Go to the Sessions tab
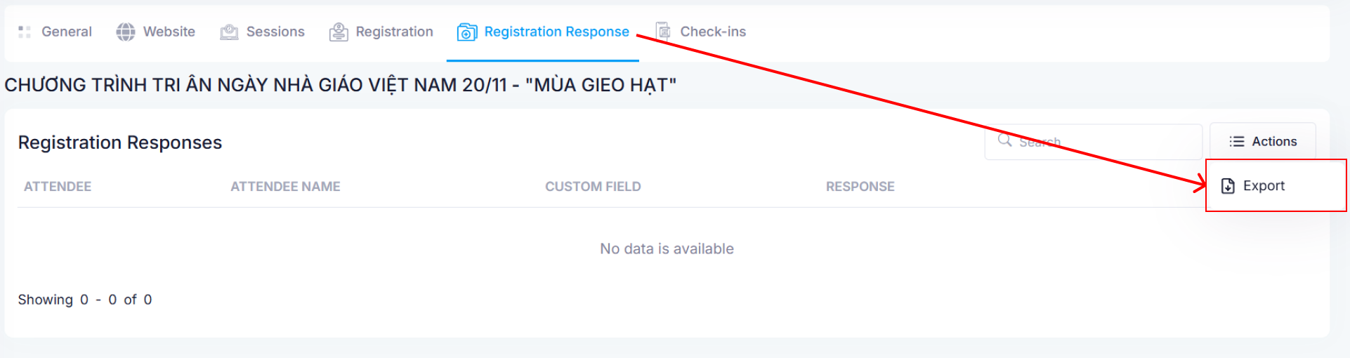 (275, 32)
